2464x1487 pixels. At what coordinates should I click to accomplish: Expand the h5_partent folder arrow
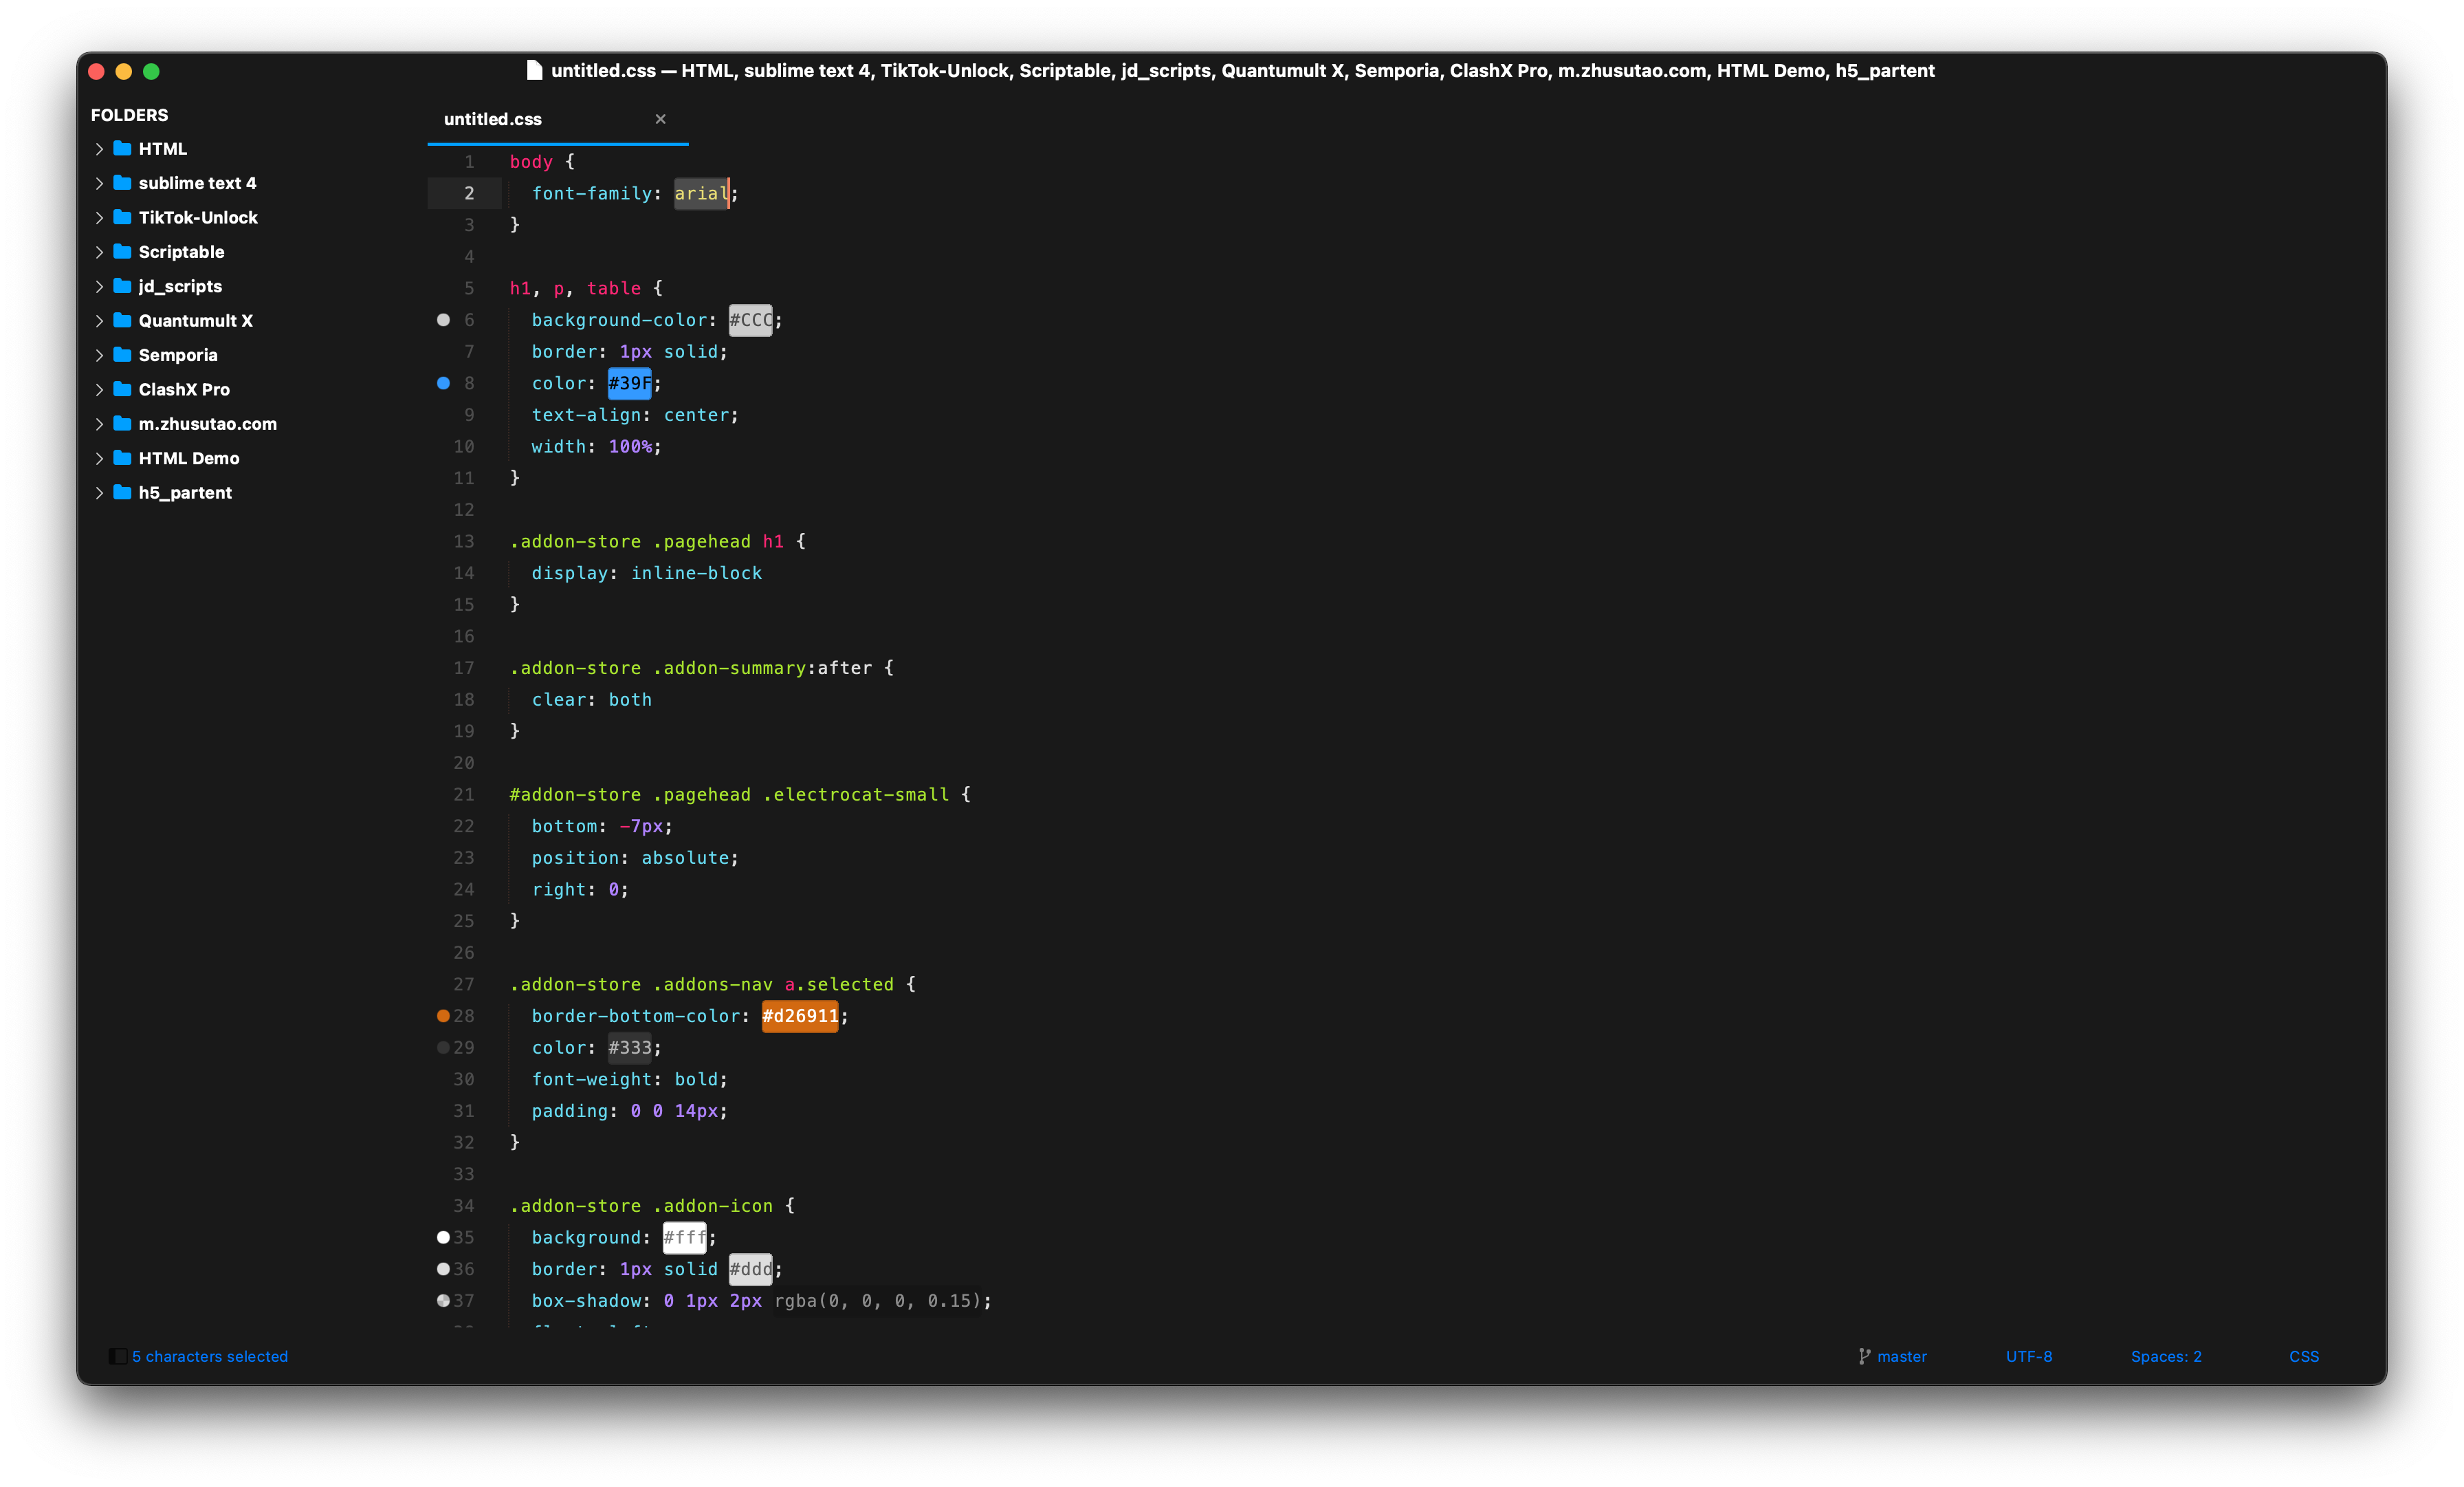point(99,493)
